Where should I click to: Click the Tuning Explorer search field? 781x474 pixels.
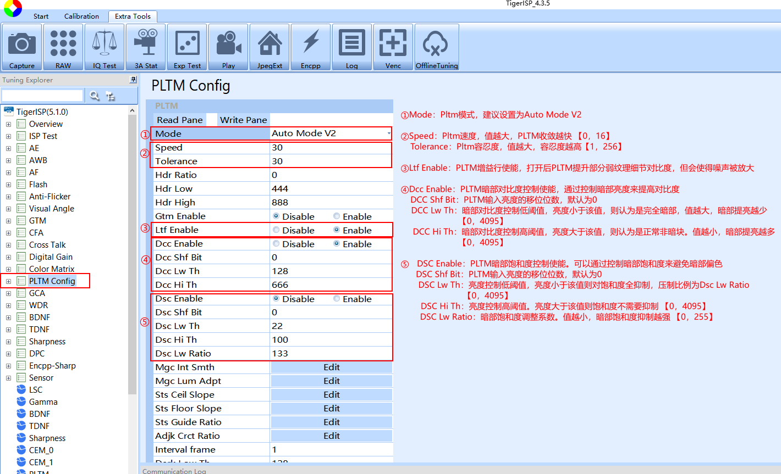42,96
